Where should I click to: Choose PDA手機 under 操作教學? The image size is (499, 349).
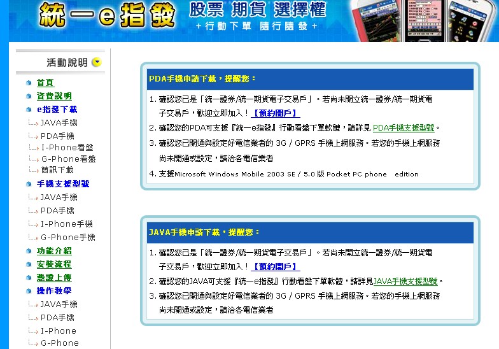point(57,317)
